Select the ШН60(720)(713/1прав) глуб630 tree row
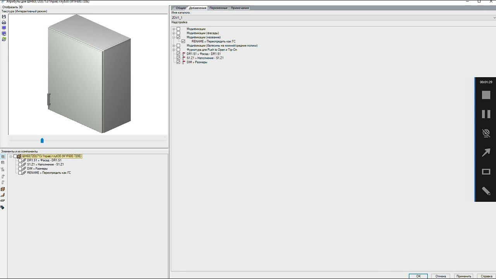The image size is (496, 279). pos(52,156)
